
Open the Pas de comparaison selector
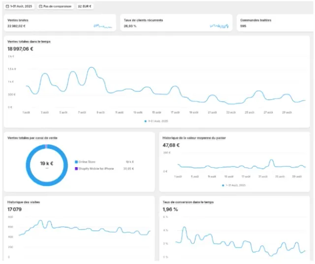[55, 6]
